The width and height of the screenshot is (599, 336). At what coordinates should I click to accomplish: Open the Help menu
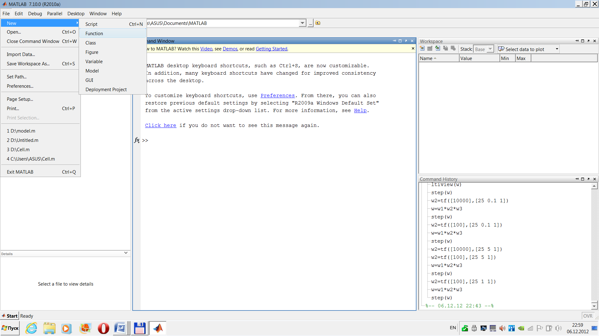point(117,14)
